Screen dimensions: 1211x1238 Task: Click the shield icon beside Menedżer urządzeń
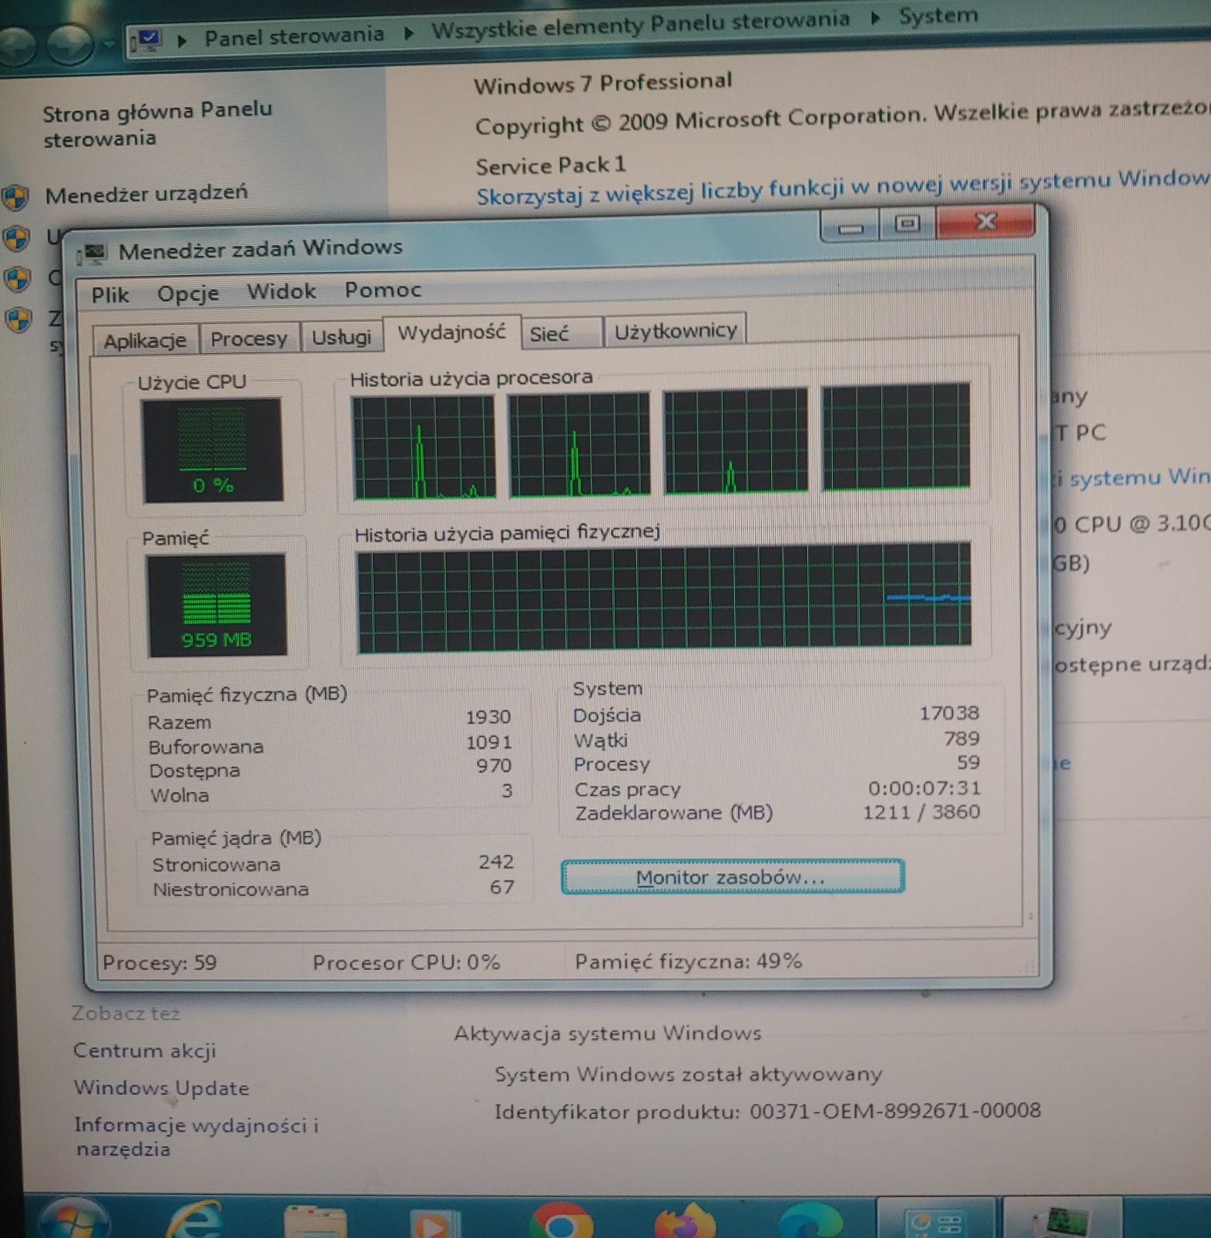[15, 197]
